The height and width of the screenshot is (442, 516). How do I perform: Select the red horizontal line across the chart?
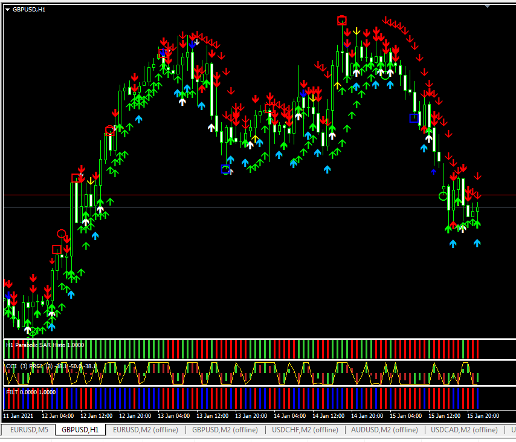pyautogui.click(x=260, y=195)
